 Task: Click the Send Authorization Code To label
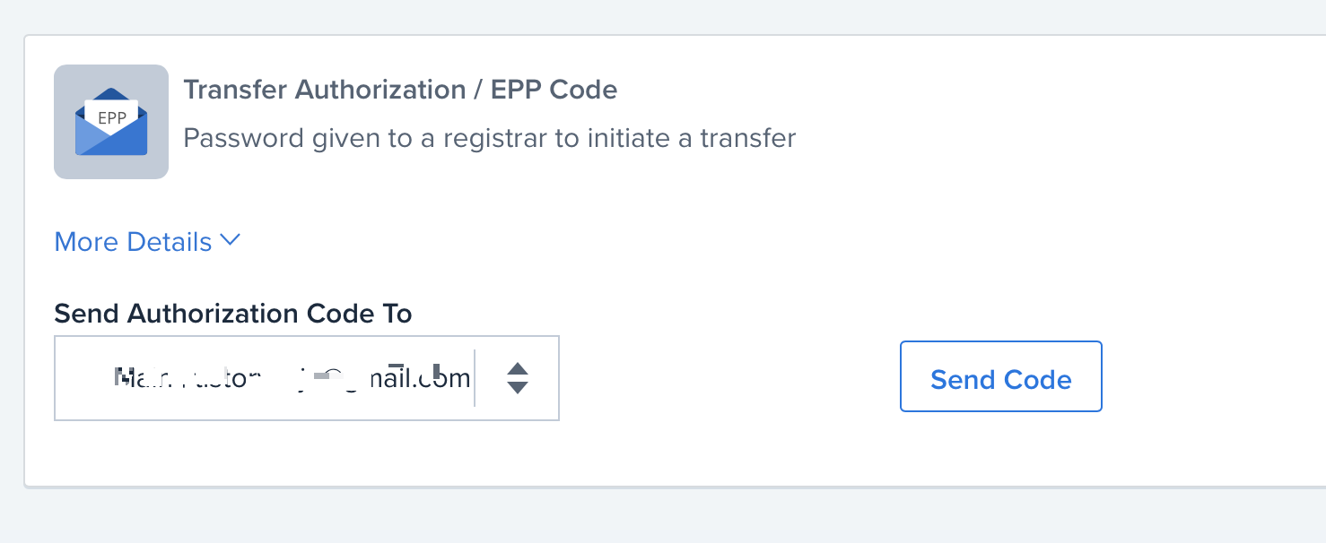click(233, 313)
